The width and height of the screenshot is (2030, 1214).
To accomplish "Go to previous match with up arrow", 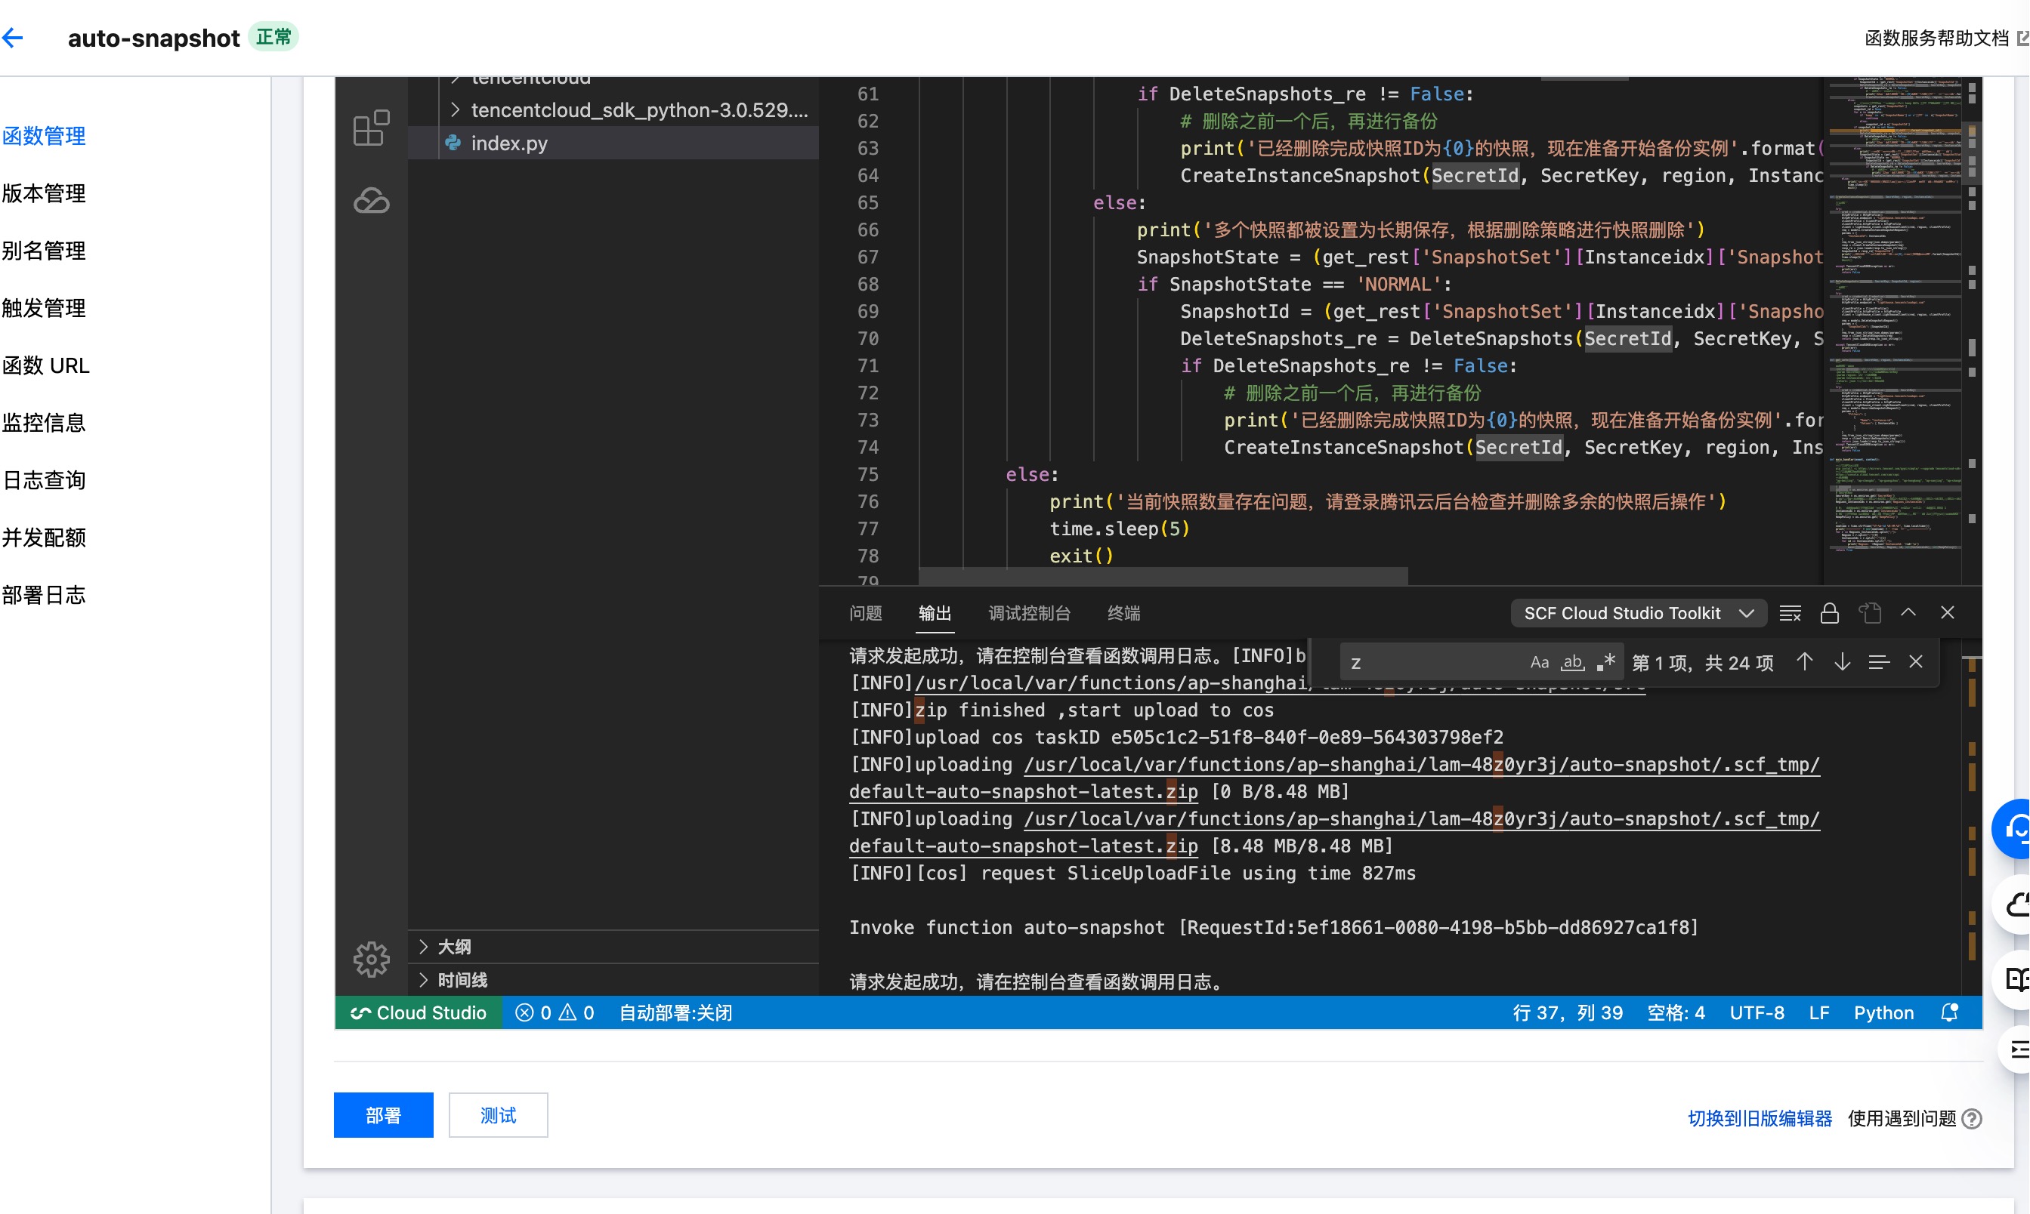I will tap(1804, 662).
